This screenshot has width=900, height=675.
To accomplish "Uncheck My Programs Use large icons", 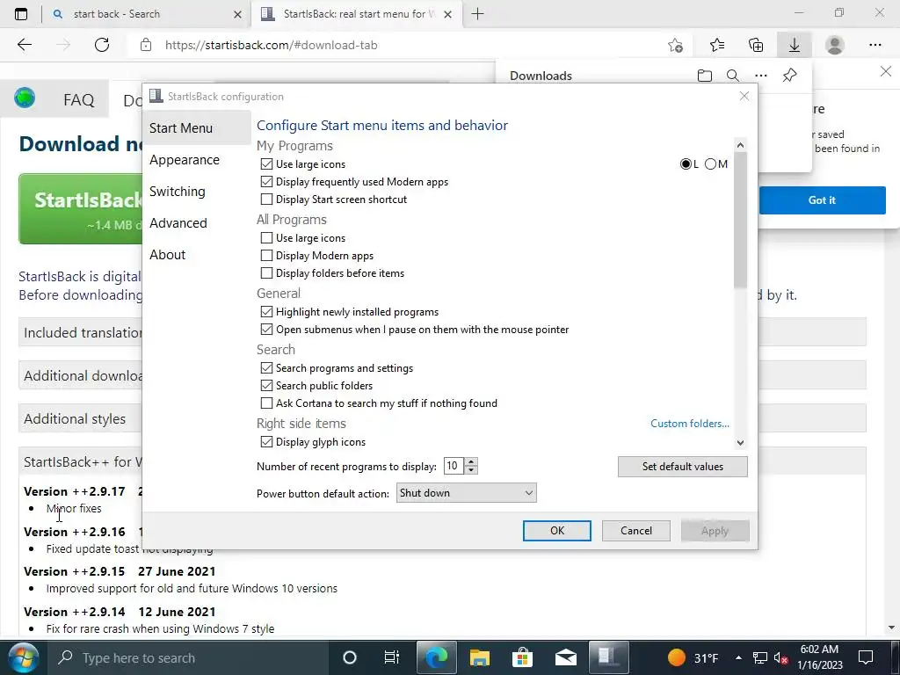I will (x=266, y=164).
